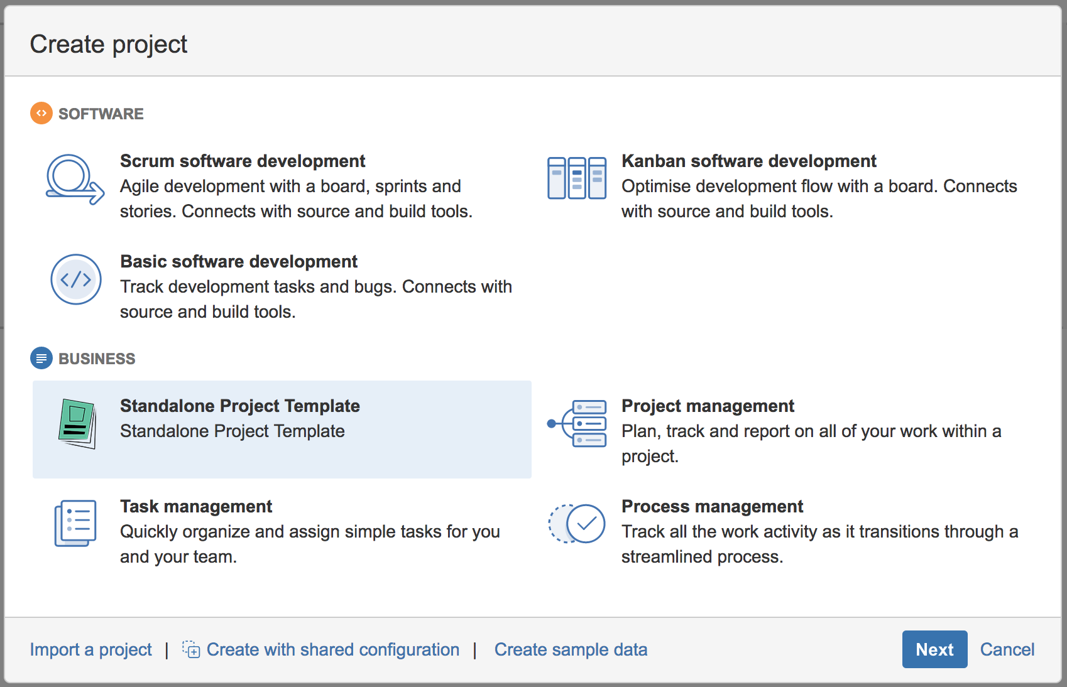The image size is (1067, 687).
Task: Cancel the Create project dialog
Action: (x=1007, y=649)
